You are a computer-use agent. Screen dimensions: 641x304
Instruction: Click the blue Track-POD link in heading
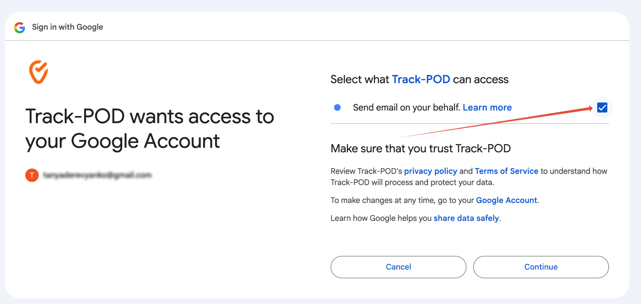[421, 80]
